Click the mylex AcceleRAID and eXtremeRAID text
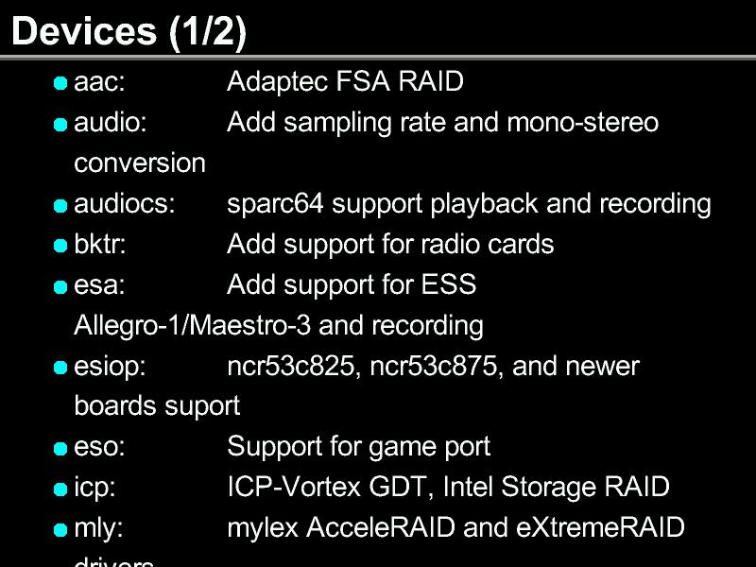The width and height of the screenshot is (756, 567). (x=455, y=528)
